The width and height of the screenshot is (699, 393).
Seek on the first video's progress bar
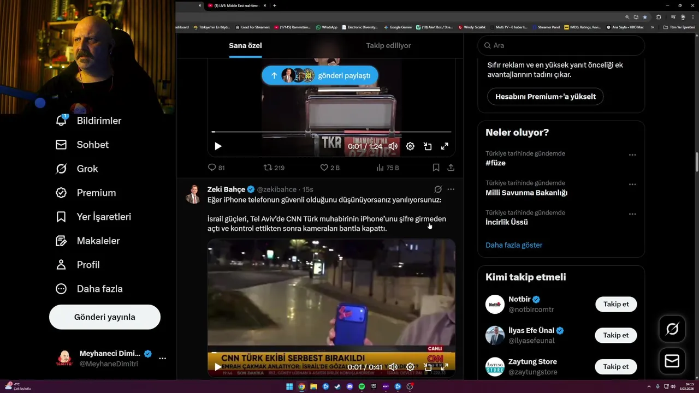click(x=331, y=132)
